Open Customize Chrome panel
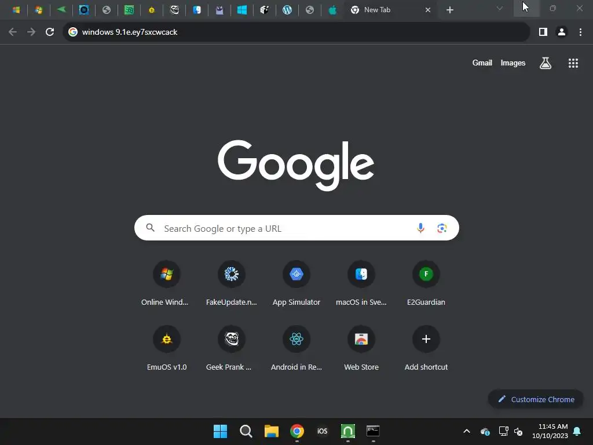 coord(536,399)
